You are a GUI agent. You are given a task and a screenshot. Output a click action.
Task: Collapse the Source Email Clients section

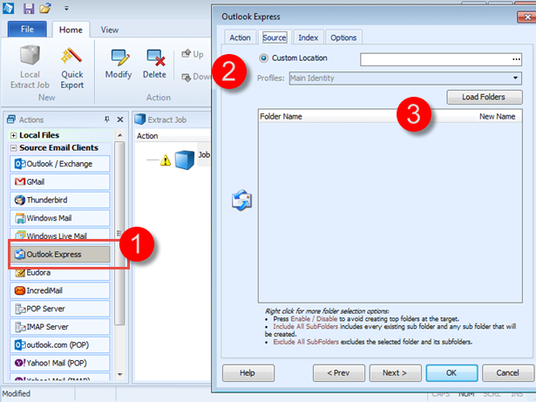pyautogui.click(x=14, y=147)
